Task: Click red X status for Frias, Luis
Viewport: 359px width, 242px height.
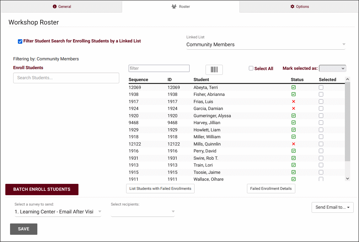Action: pos(293,102)
